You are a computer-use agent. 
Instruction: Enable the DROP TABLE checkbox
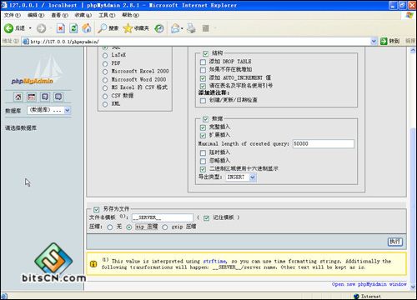click(x=203, y=62)
